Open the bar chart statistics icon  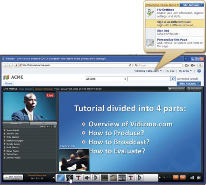pos(192,177)
